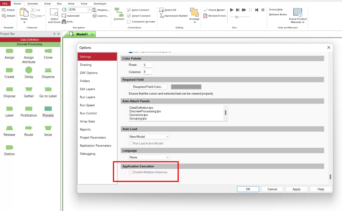Choose the Dispose module icon
This screenshot has width=342, height=211.
9,89
